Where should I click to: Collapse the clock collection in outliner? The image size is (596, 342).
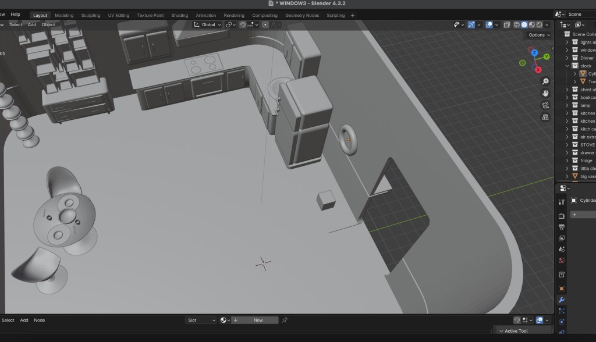[x=567, y=66]
